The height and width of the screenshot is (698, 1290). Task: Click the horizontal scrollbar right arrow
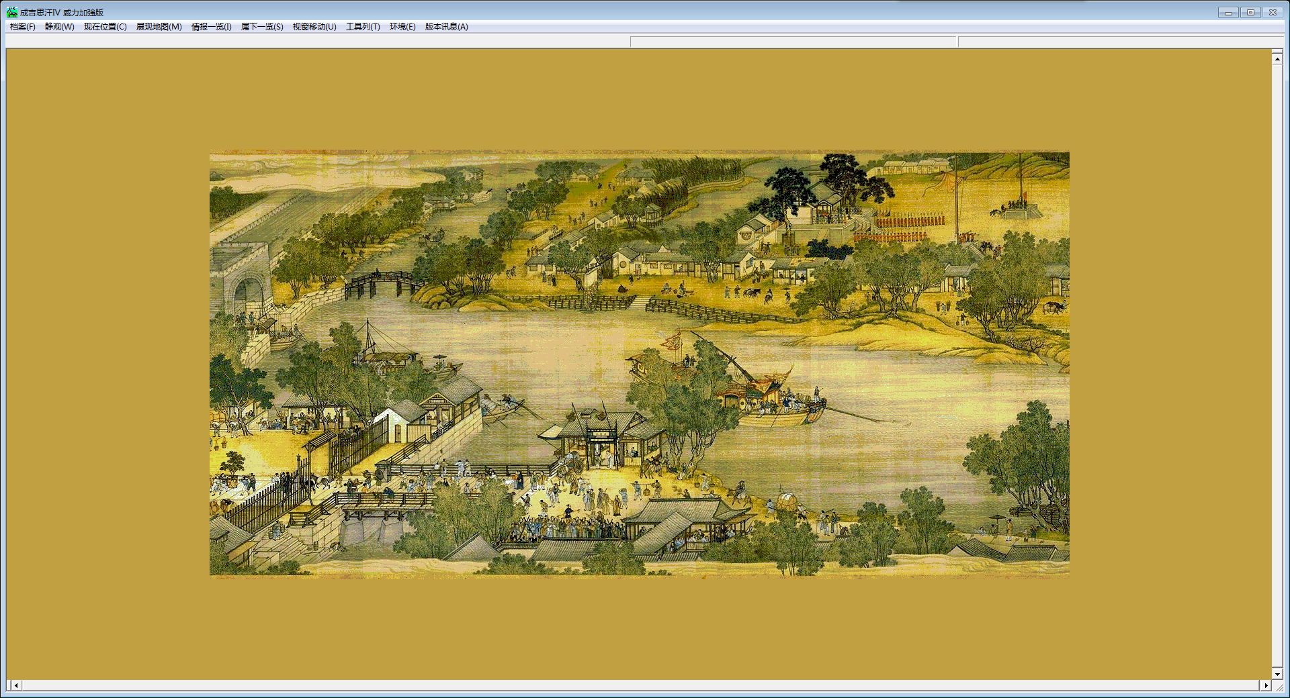(x=1266, y=685)
